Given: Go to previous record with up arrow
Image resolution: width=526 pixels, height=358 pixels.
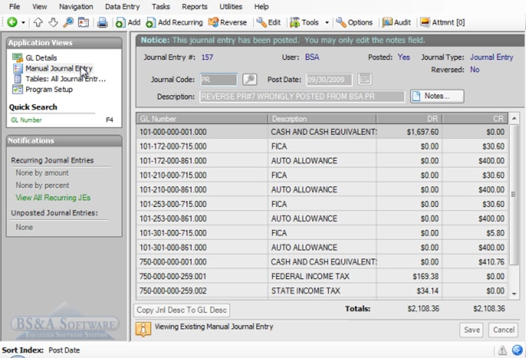Looking at the screenshot, I should tap(38, 22).
